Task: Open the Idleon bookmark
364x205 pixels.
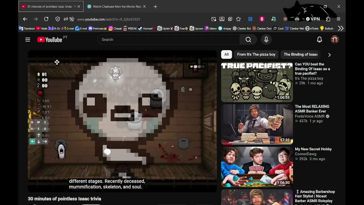Action: tap(211, 28)
